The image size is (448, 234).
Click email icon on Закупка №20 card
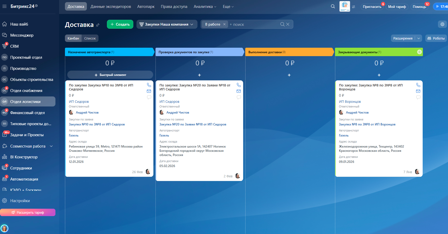click(239, 91)
